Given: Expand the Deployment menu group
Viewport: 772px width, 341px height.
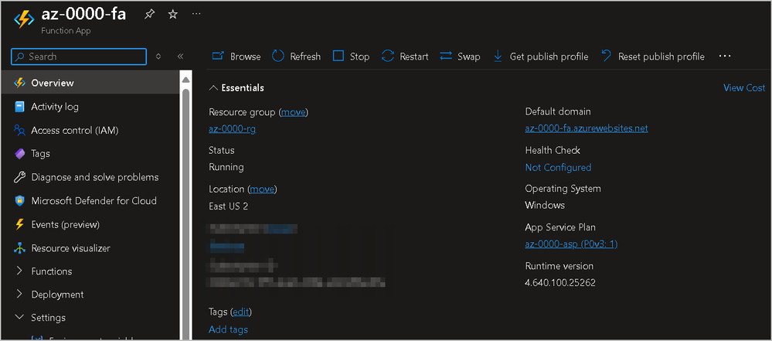Looking at the screenshot, I should tap(19, 294).
